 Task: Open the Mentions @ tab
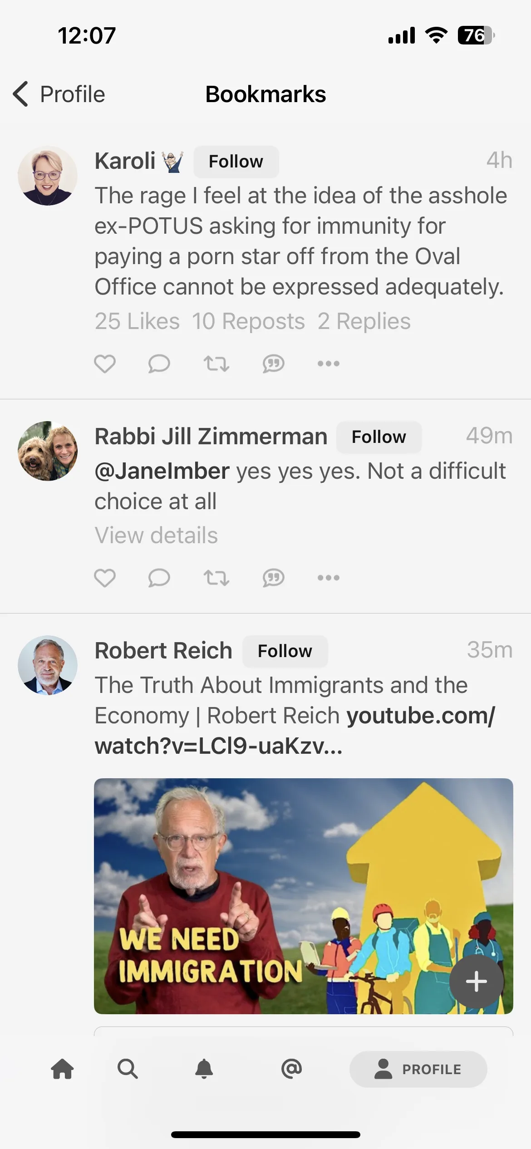(291, 1069)
